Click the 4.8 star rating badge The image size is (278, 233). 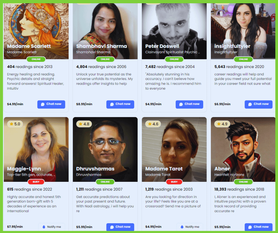pos(84,124)
